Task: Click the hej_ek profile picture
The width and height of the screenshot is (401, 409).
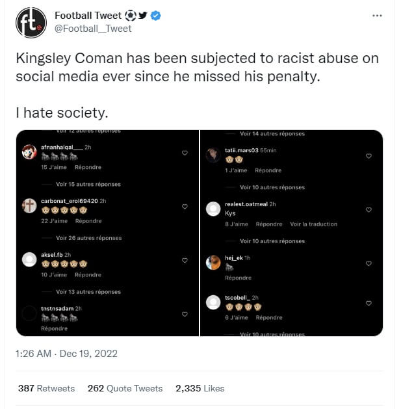Action: [x=213, y=262]
